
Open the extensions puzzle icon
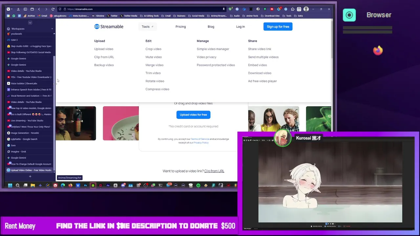(292, 9)
